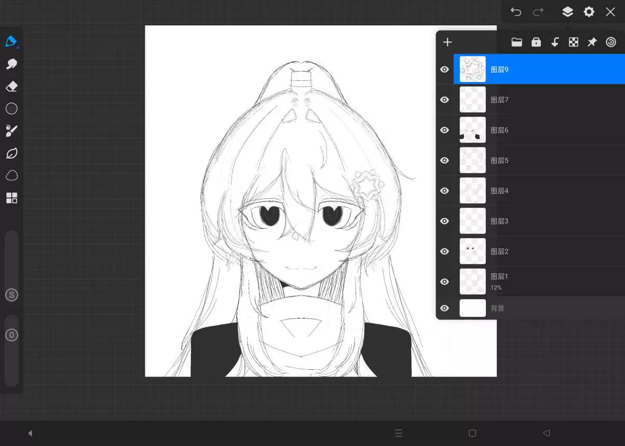The image size is (625, 446).
Task: Lock the selected layer
Action: point(536,43)
